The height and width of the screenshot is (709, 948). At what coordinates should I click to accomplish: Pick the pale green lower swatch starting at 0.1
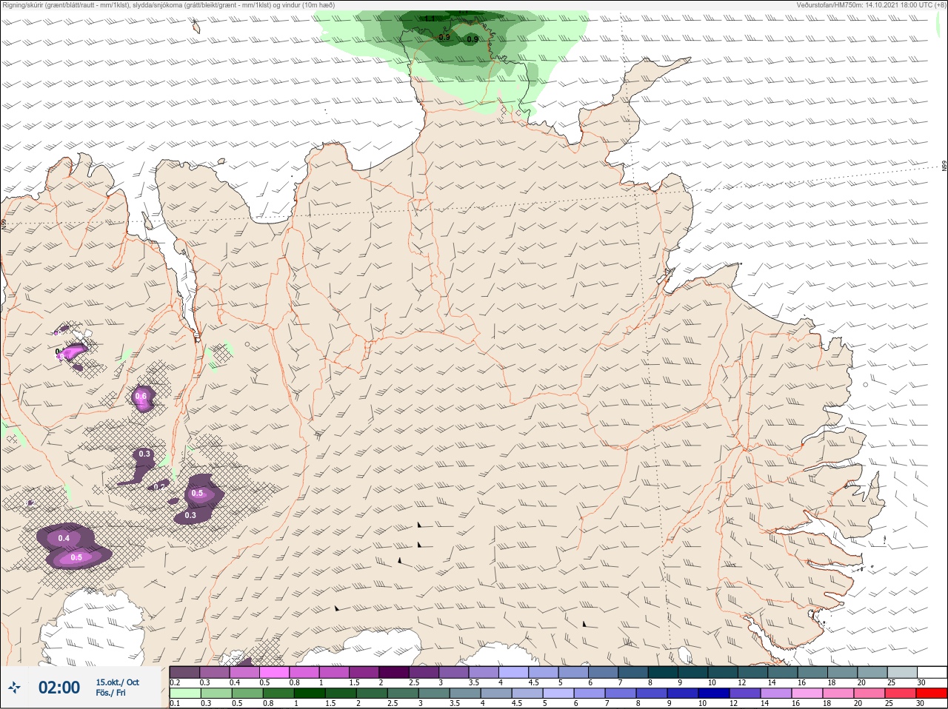[x=184, y=693]
